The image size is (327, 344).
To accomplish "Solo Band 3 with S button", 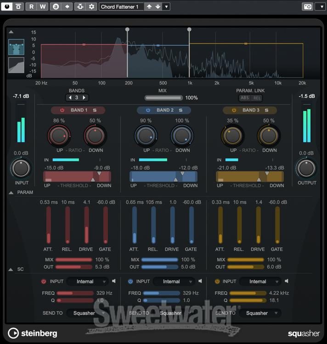I will click(x=266, y=110).
